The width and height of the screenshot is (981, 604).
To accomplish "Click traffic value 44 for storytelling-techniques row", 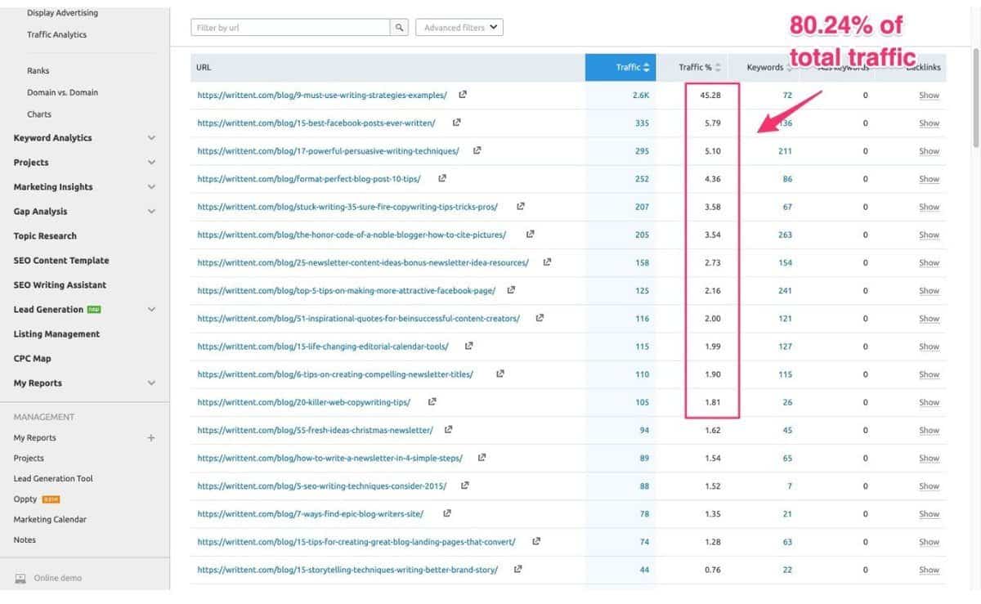I will (644, 570).
